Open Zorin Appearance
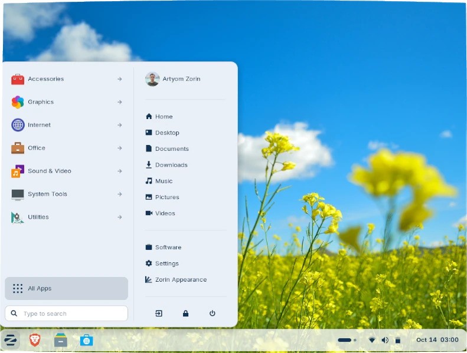Image resolution: width=467 pixels, height=353 pixels. click(180, 280)
